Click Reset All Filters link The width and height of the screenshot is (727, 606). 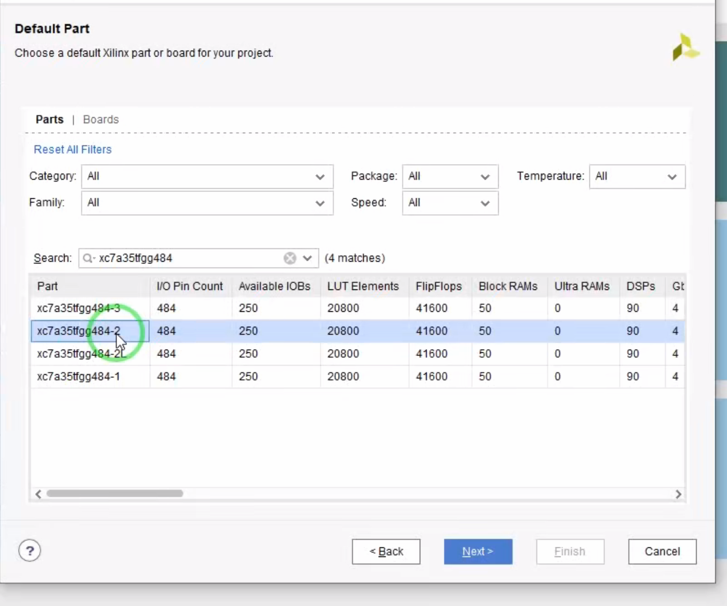pos(73,150)
